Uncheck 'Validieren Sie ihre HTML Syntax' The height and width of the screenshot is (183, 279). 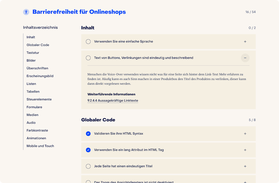tap(88, 134)
